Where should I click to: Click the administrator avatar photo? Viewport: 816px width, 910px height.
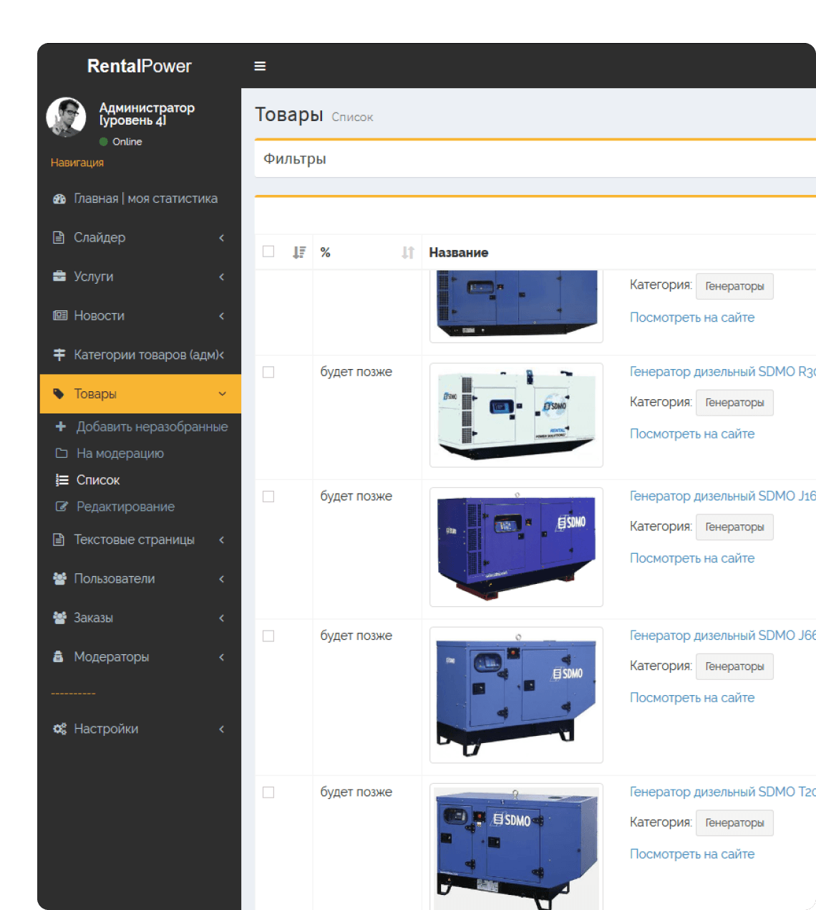click(x=67, y=118)
